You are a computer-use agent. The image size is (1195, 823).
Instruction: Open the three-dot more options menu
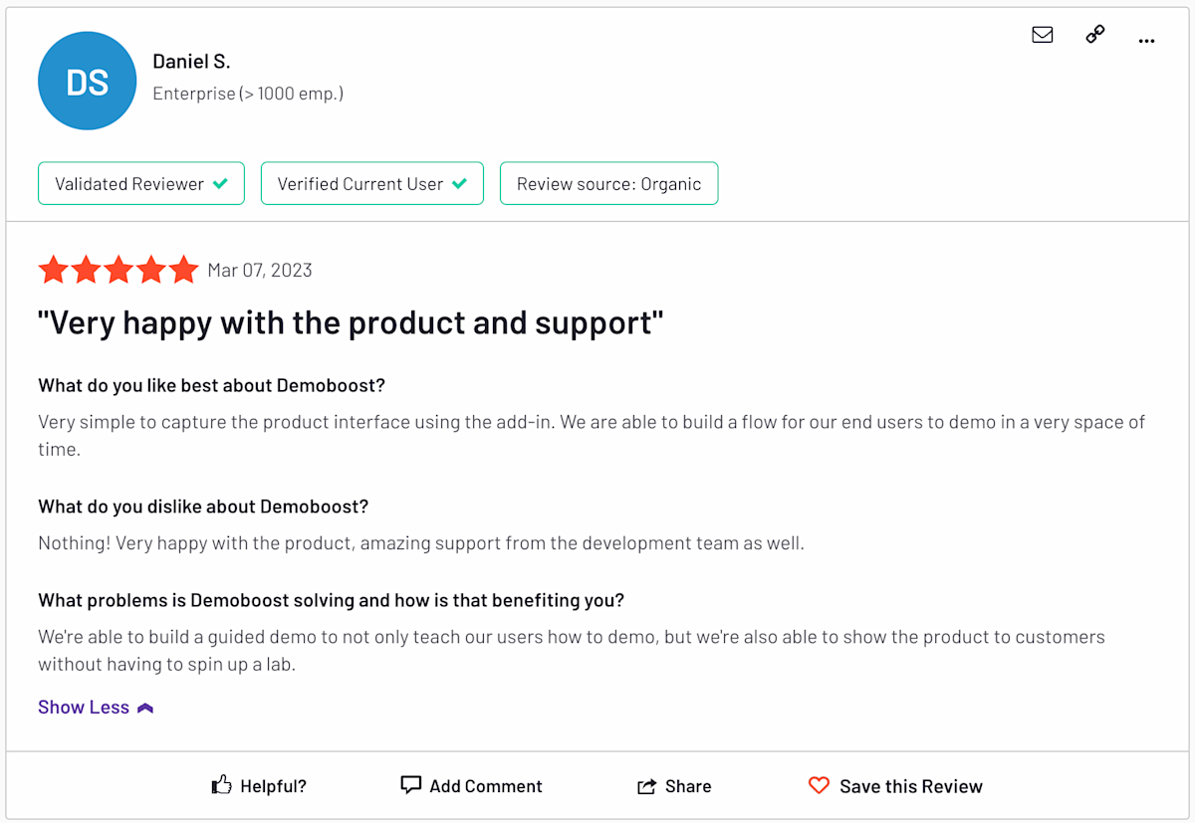point(1146,41)
